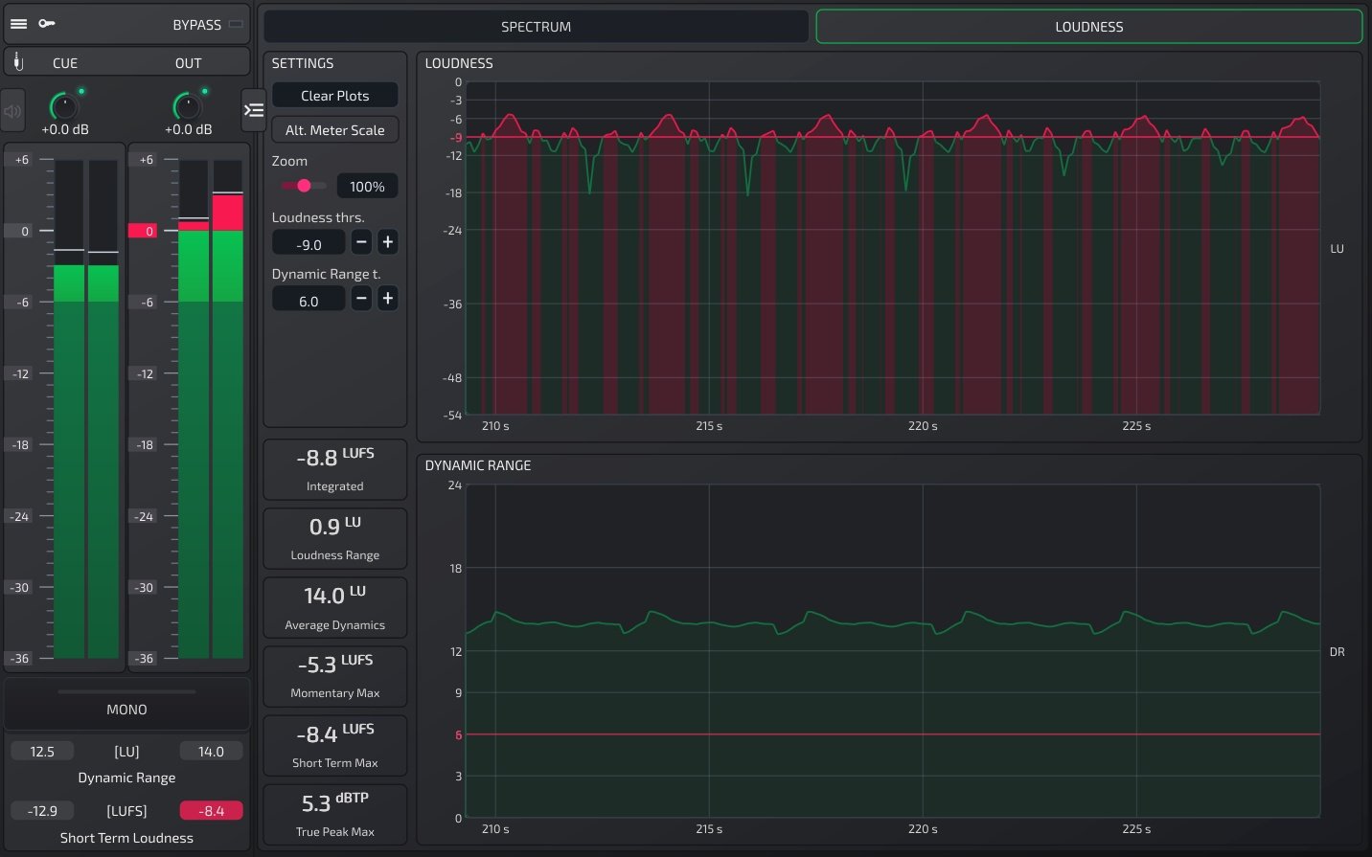Image resolution: width=1372 pixels, height=857 pixels.
Task: Click the CUE gain knob
Action: tap(63, 105)
